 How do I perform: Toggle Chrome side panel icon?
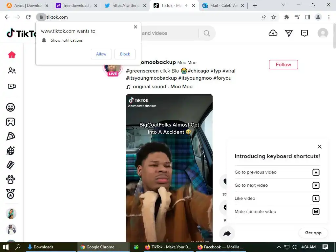308,17
